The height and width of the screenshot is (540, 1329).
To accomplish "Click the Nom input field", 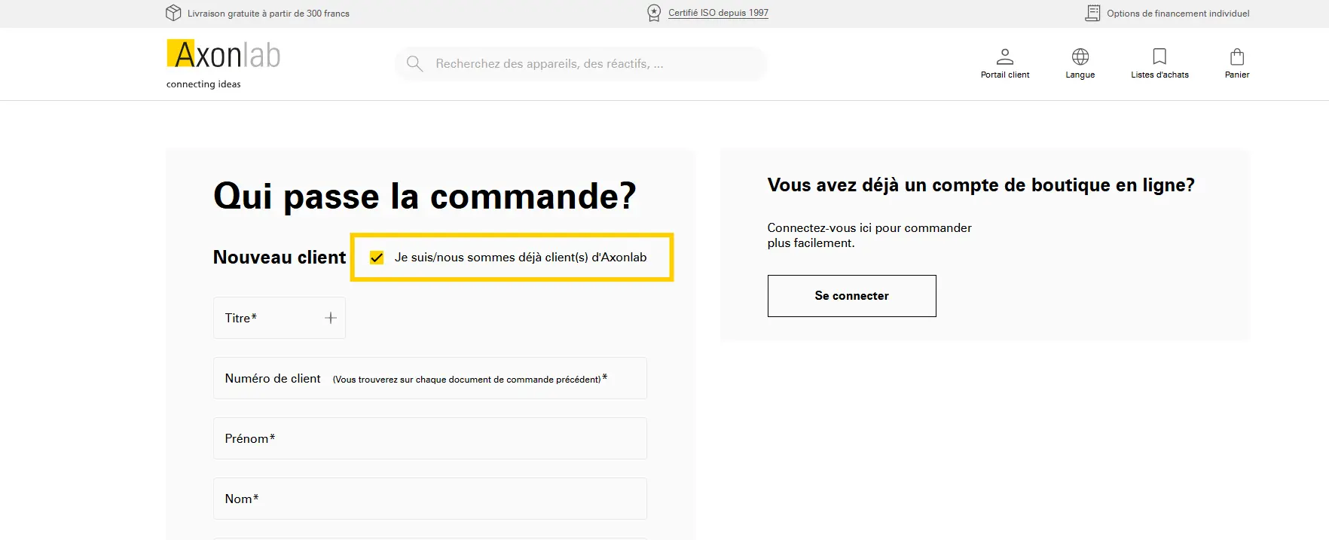I will click(430, 499).
